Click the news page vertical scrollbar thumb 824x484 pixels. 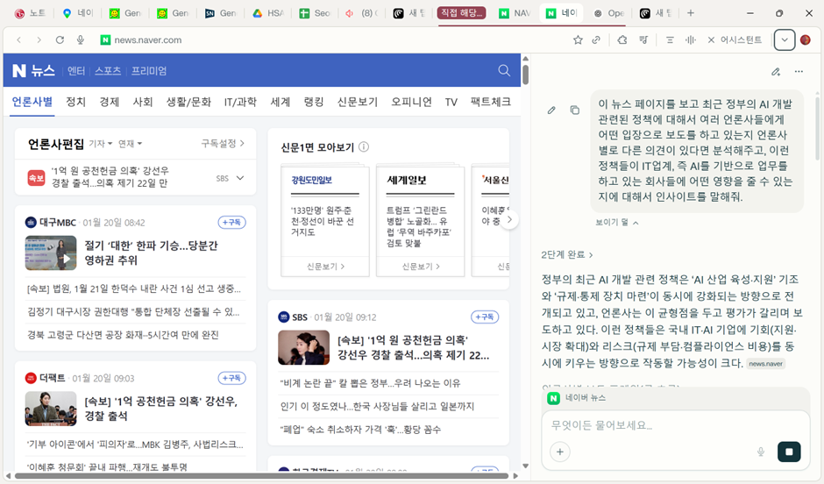click(525, 75)
